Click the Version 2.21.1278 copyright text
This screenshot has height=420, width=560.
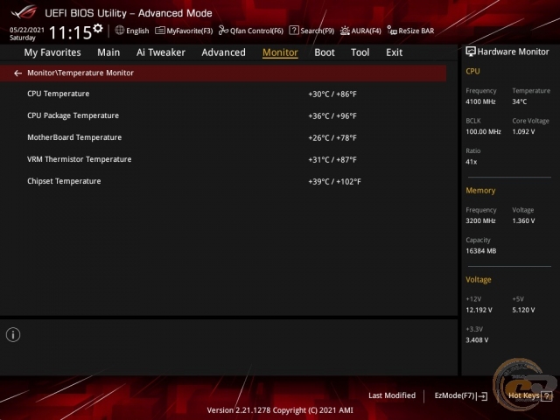tap(280, 410)
